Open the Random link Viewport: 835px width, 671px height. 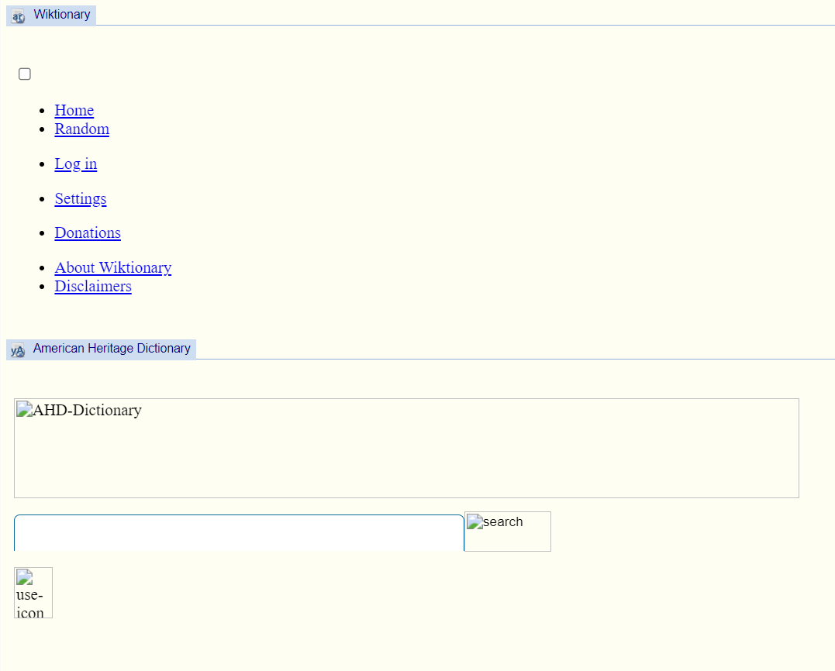82,129
